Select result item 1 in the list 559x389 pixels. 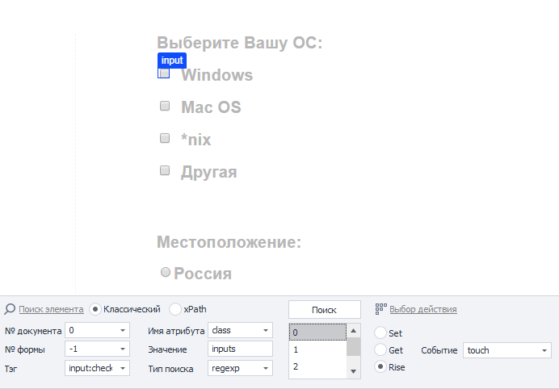pyautogui.click(x=317, y=349)
